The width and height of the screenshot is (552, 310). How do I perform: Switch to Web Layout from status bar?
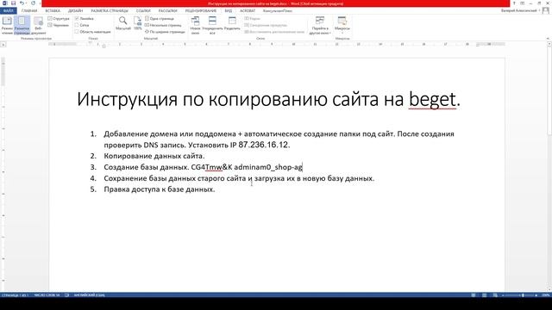(495, 295)
